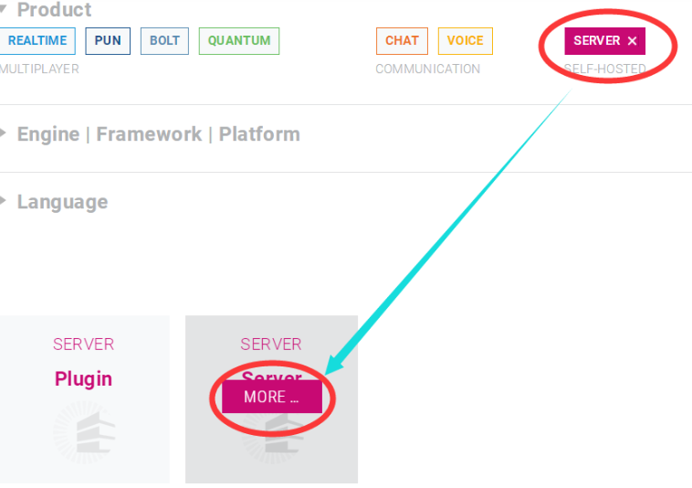Viewport: 692px width, 488px height.
Task: Click the SERVER label on the Plugin card
Action: point(83,345)
